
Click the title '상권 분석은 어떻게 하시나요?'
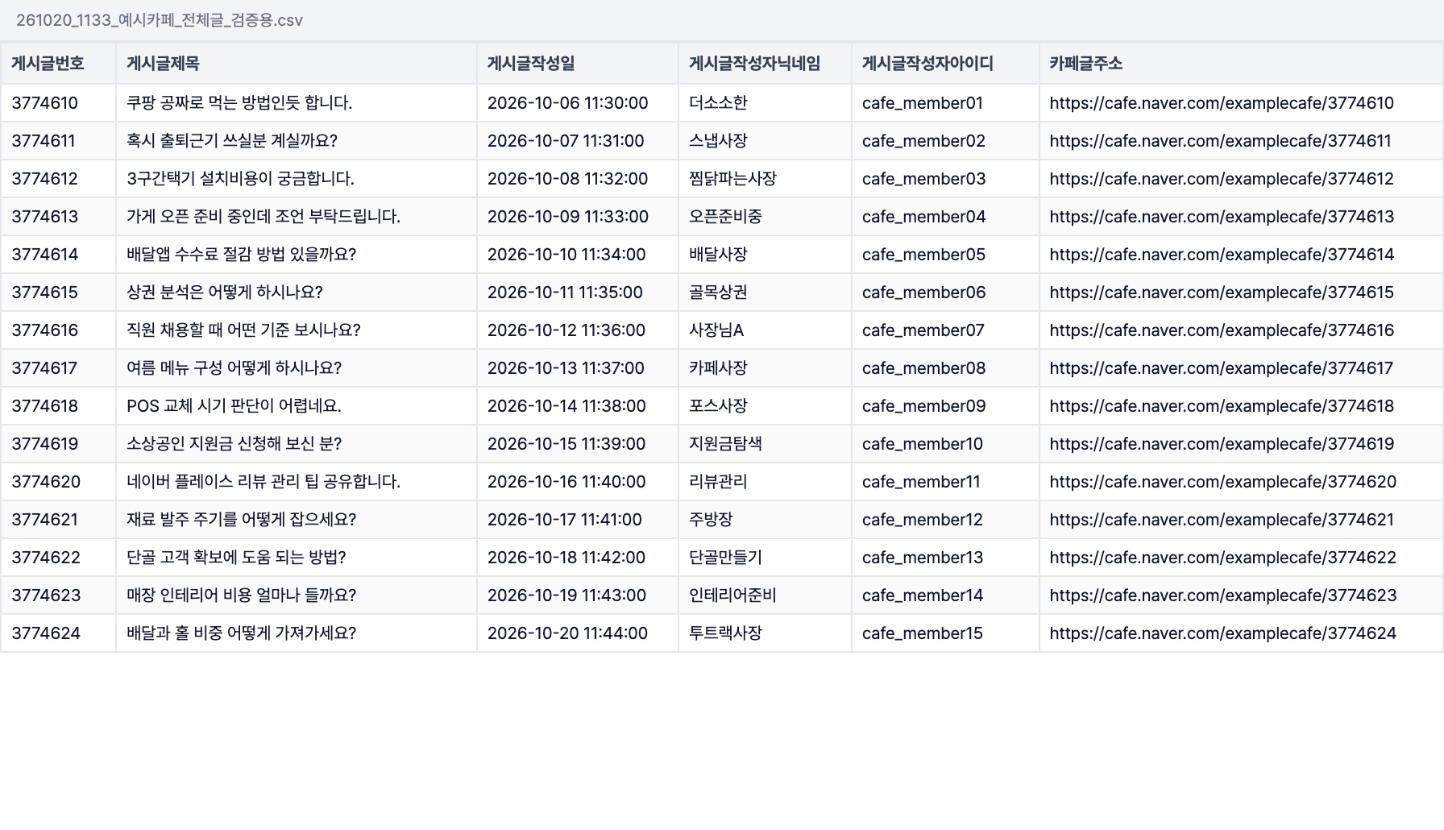click(225, 293)
